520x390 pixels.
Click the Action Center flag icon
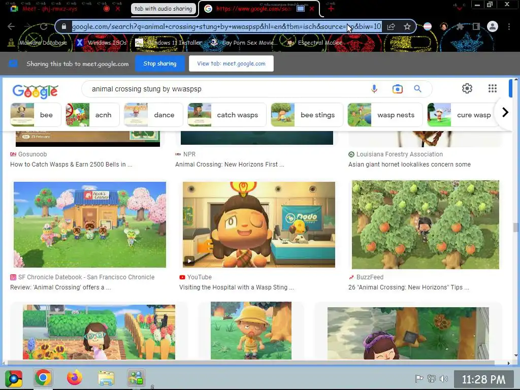click(419, 378)
